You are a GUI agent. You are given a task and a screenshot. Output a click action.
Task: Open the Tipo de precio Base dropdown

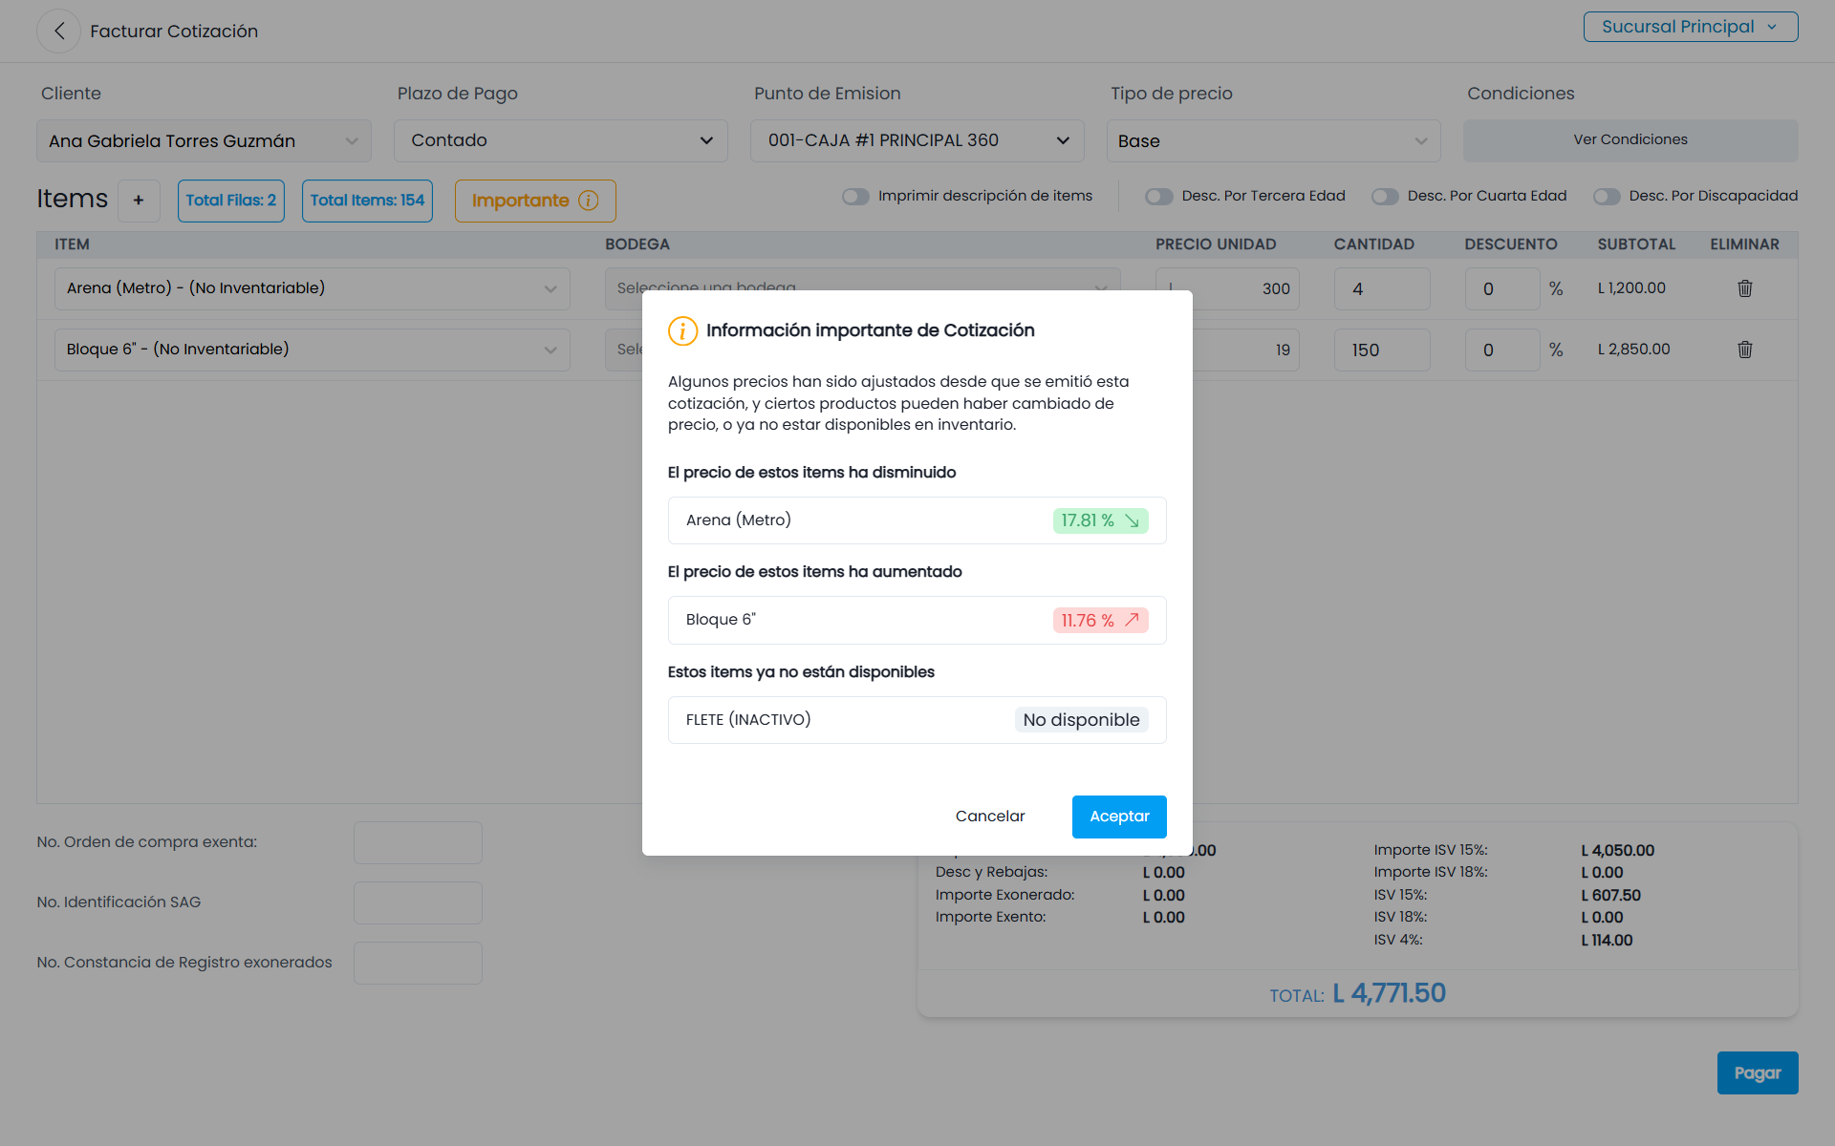click(1273, 141)
